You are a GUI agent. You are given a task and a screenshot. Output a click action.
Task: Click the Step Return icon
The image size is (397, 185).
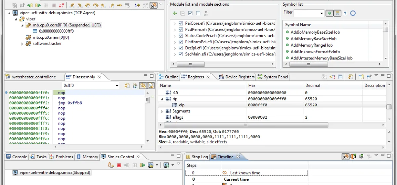coord(111,5)
